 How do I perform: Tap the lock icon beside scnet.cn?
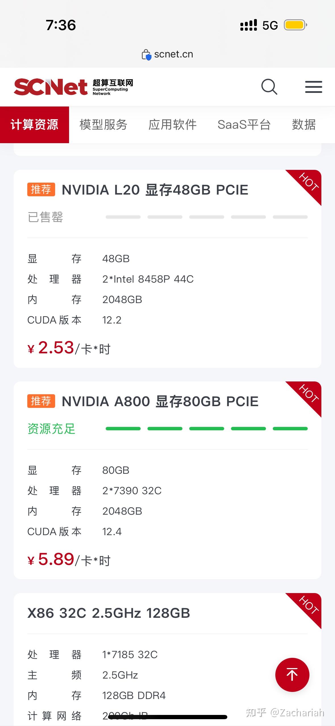(146, 55)
